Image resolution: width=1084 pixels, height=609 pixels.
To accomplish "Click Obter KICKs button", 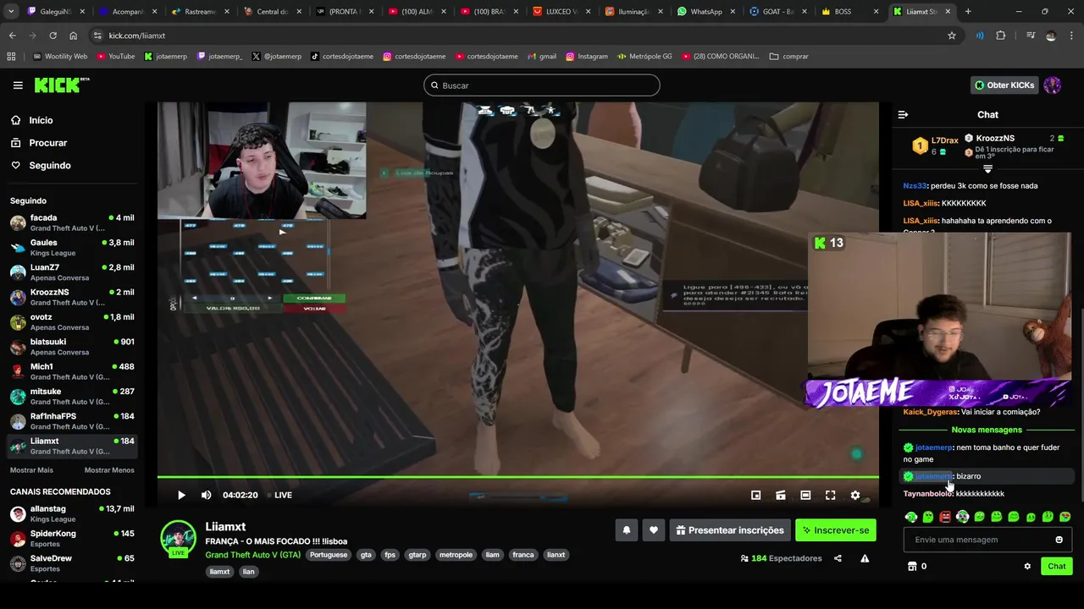I will click(x=1004, y=85).
